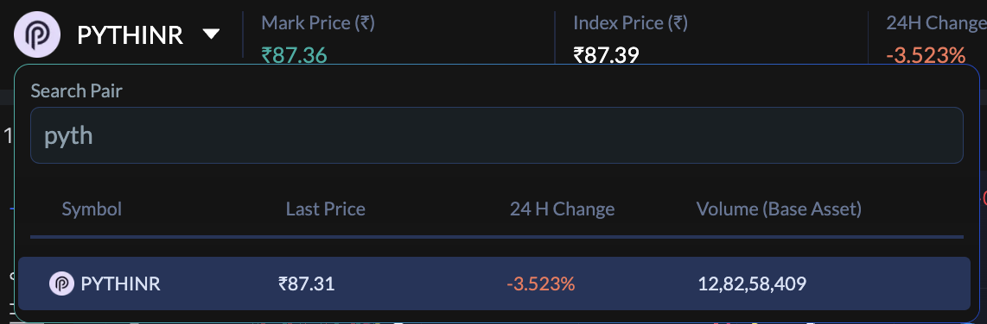Screen dimensions: 987x324
Task: Click the 12,82,58,409 volume value
Action: [x=752, y=283]
